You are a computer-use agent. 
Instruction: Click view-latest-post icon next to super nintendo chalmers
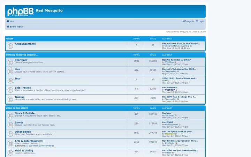point(191,46)
